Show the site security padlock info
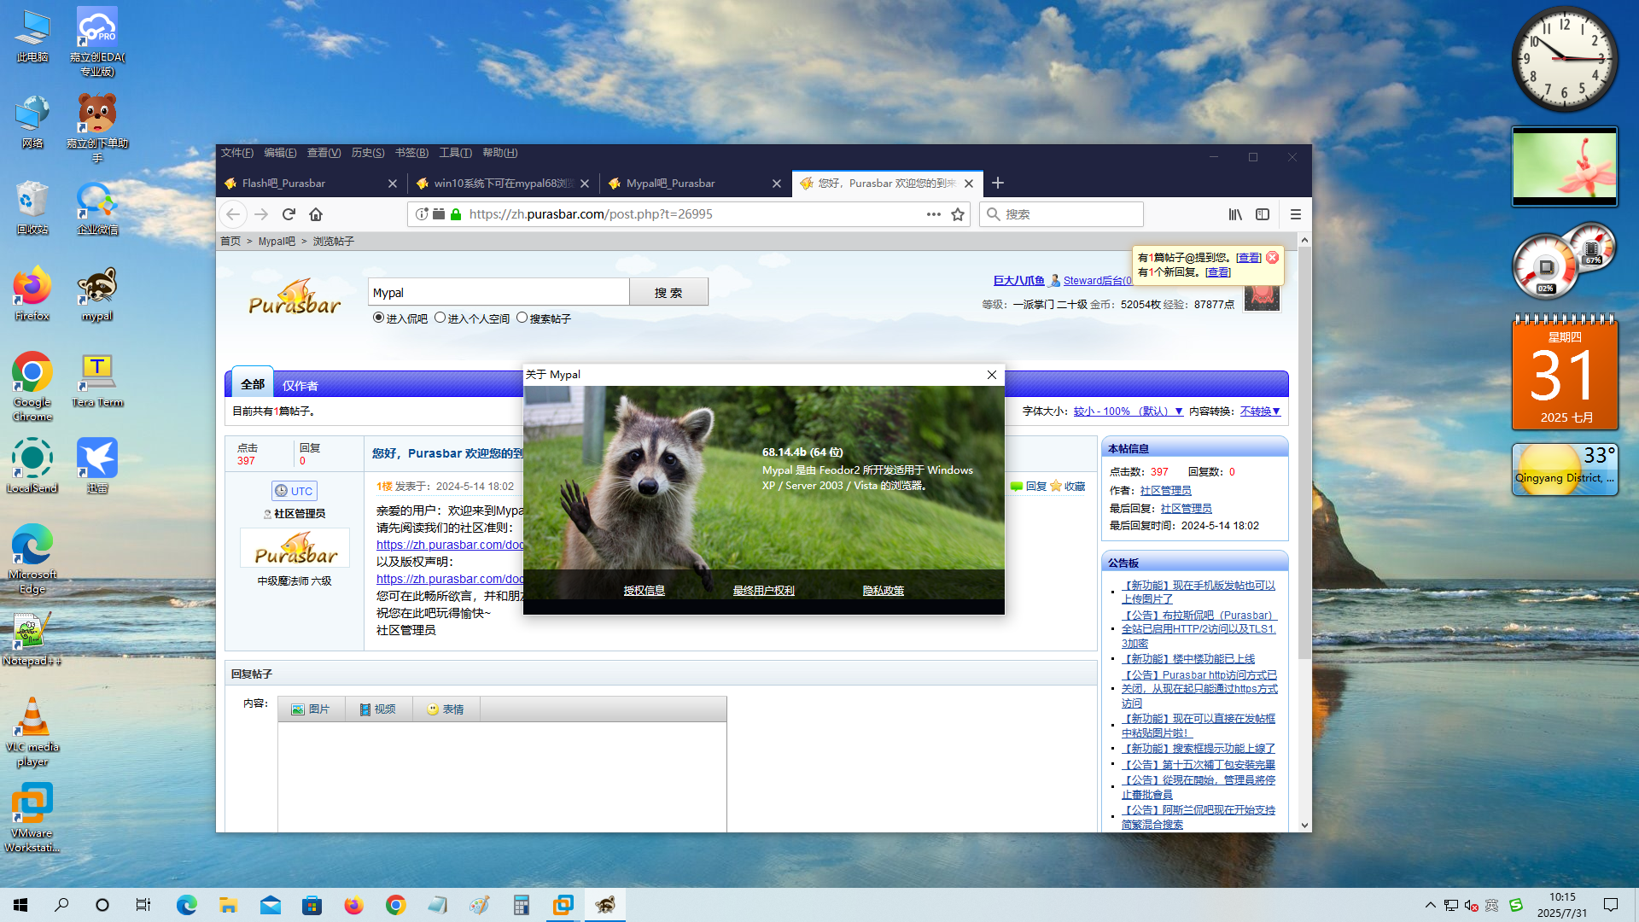Viewport: 1639px width, 922px height. pos(456,214)
